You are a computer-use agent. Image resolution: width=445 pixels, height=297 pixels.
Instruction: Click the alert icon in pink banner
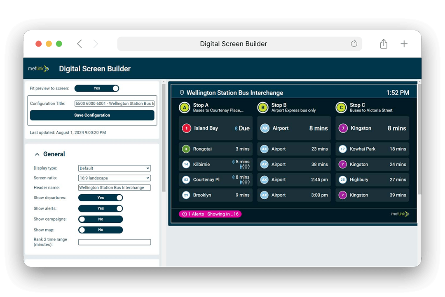tap(185, 214)
